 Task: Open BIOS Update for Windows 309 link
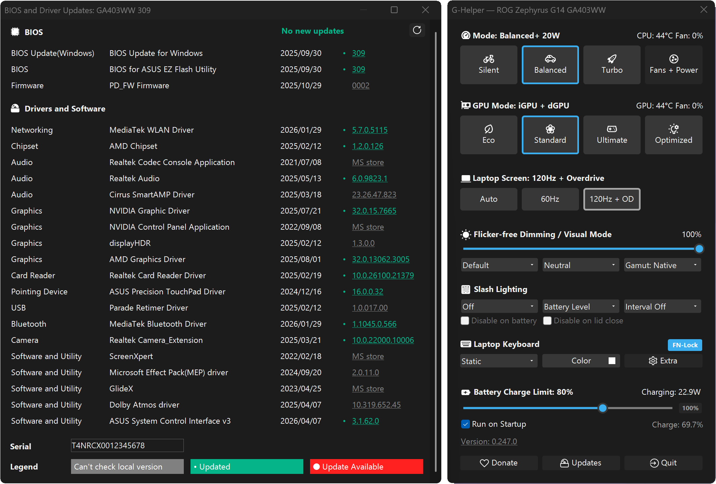coord(359,53)
